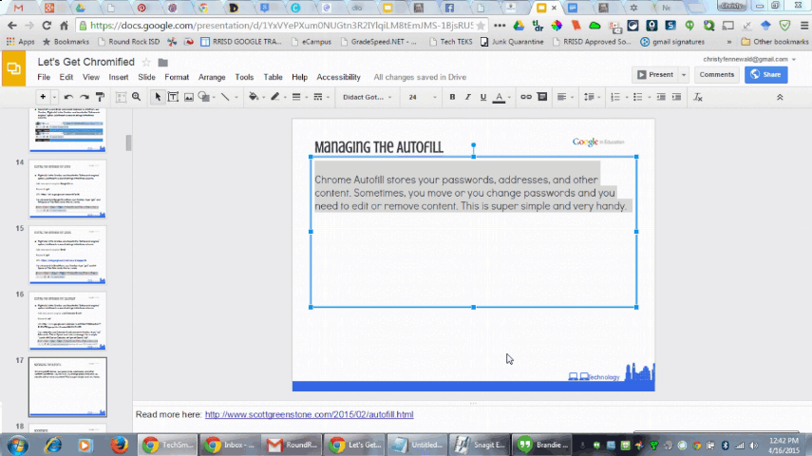
Task: Click the Zoom to fit icon
Action: (121, 97)
